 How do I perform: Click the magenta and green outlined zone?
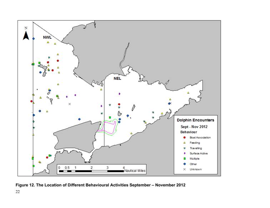tap(107, 128)
